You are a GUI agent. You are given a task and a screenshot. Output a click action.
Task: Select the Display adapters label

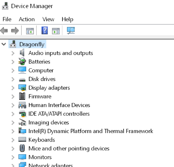click(x=49, y=88)
